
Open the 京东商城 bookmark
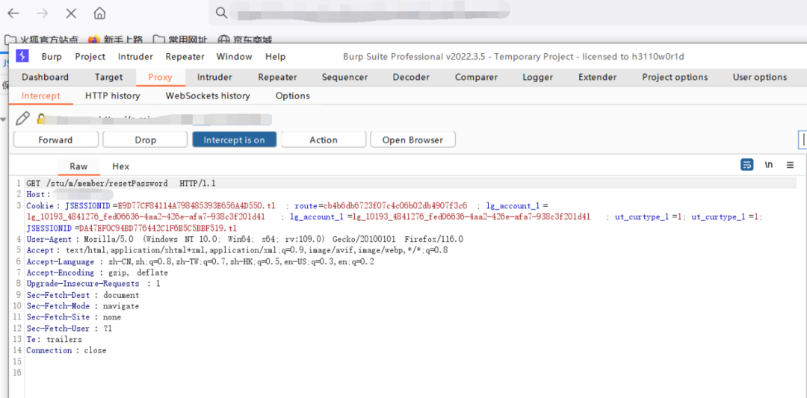(245, 40)
